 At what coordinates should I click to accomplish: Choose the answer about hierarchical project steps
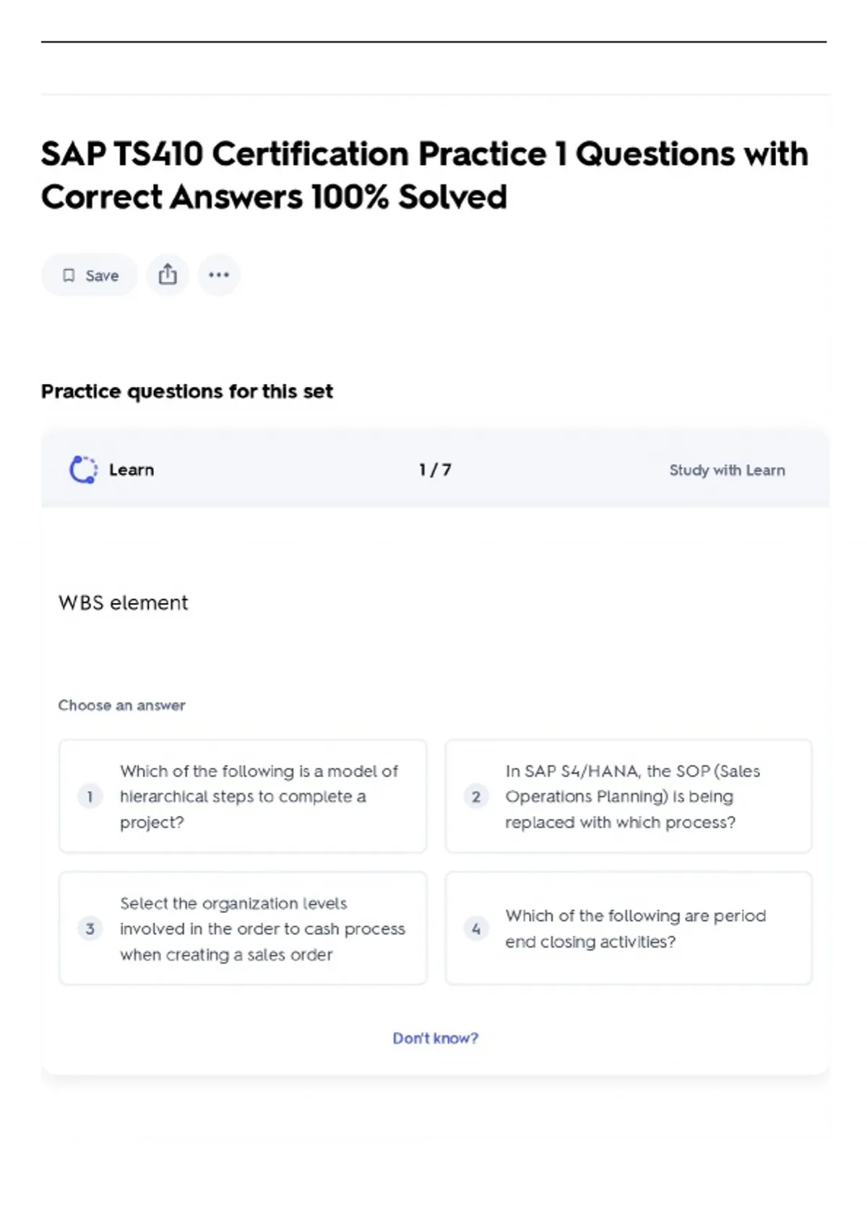(259, 797)
